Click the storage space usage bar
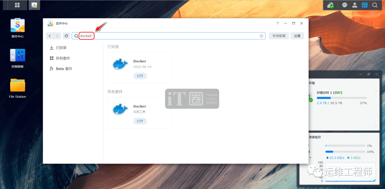 pyautogui.click(x=342, y=98)
